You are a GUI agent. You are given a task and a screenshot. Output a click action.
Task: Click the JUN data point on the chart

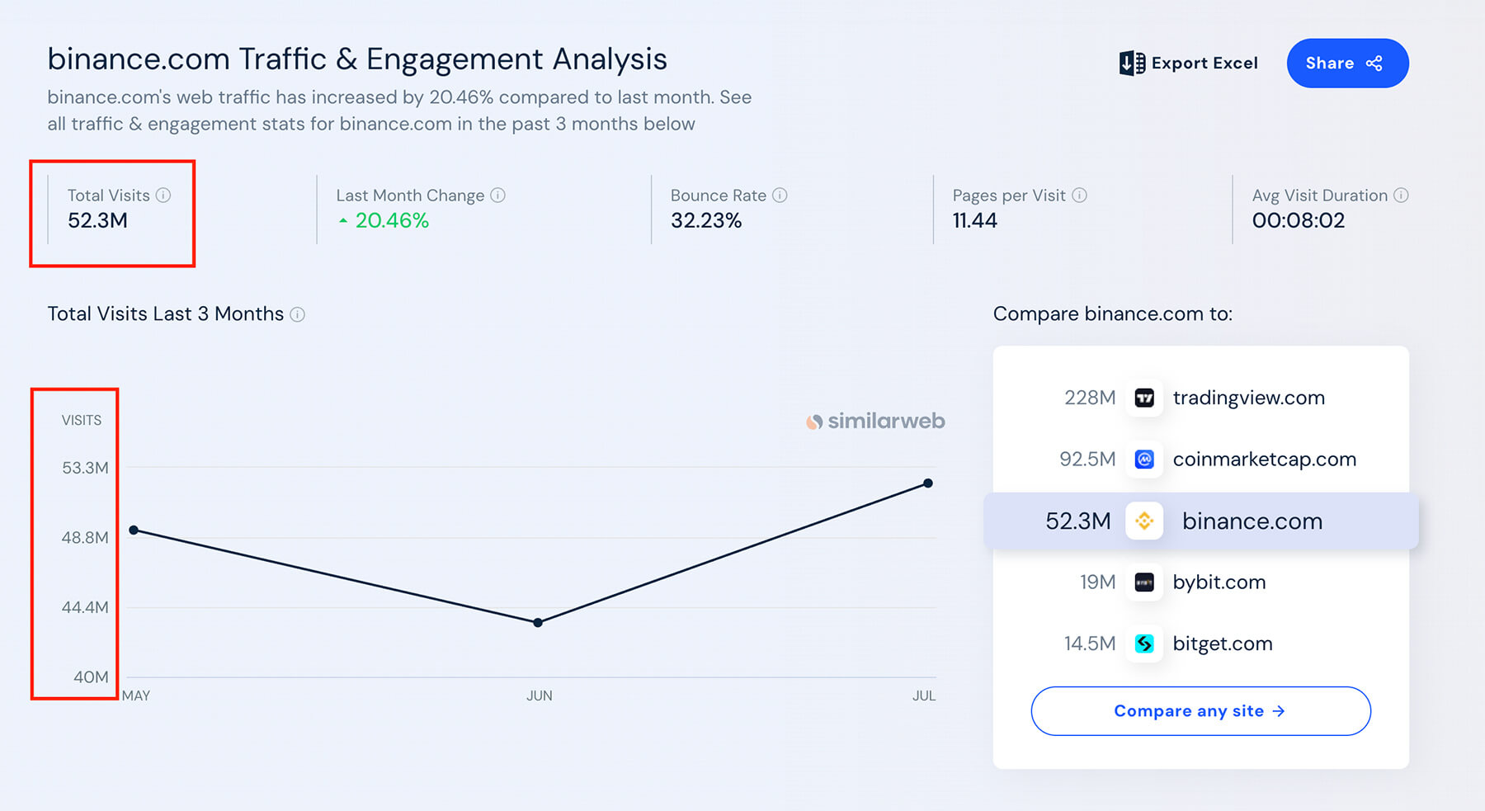pyautogui.click(x=538, y=623)
